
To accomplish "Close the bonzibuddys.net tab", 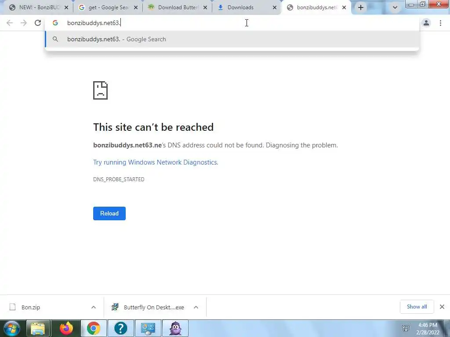I will pyautogui.click(x=344, y=8).
